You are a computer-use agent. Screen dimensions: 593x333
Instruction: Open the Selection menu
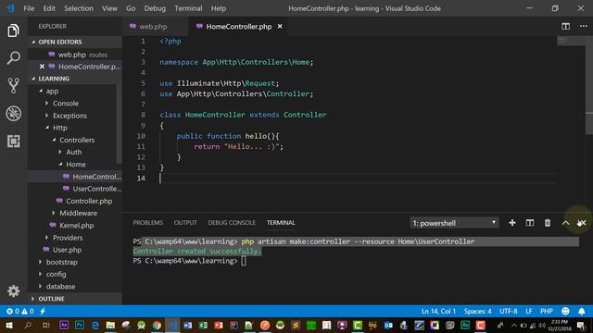coord(78,8)
